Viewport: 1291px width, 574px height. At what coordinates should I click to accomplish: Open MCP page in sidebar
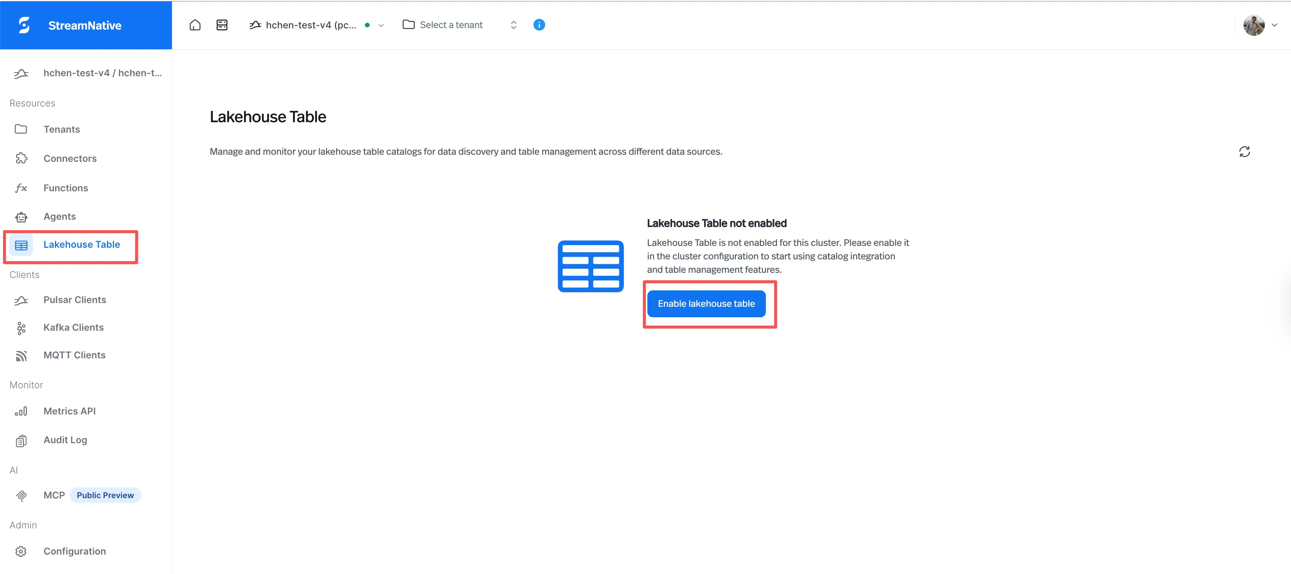tap(54, 495)
